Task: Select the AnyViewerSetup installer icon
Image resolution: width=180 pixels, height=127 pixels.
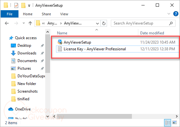Action: coord(60,42)
